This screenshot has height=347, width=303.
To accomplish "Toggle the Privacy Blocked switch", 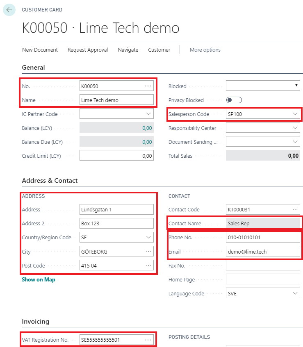I will (x=234, y=100).
